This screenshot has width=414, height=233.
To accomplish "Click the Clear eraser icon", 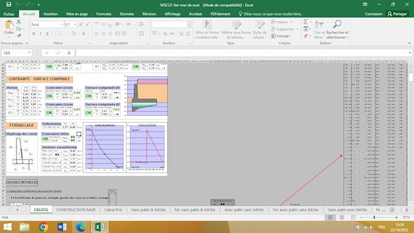I will click(306, 36).
